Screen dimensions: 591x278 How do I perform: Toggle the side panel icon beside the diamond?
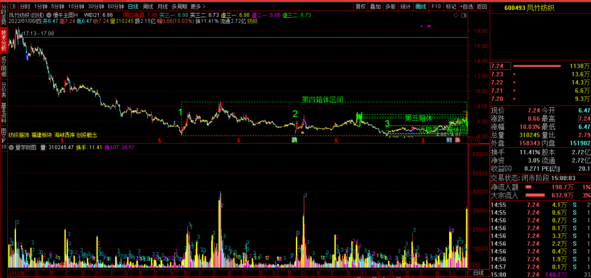click(463, 15)
